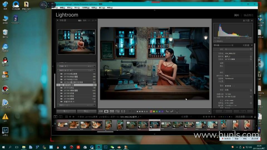Open File Explorer from taskbar
The image size is (267, 150).
point(24,147)
